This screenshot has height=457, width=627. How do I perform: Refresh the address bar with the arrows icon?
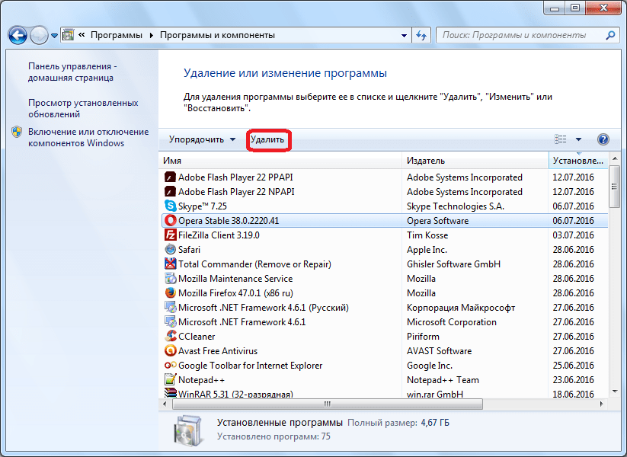click(x=421, y=35)
